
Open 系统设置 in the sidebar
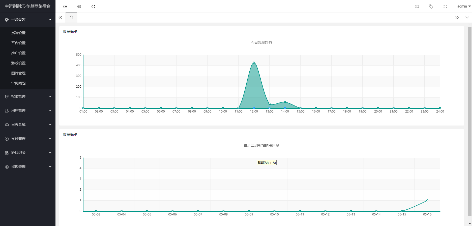pos(18,33)
